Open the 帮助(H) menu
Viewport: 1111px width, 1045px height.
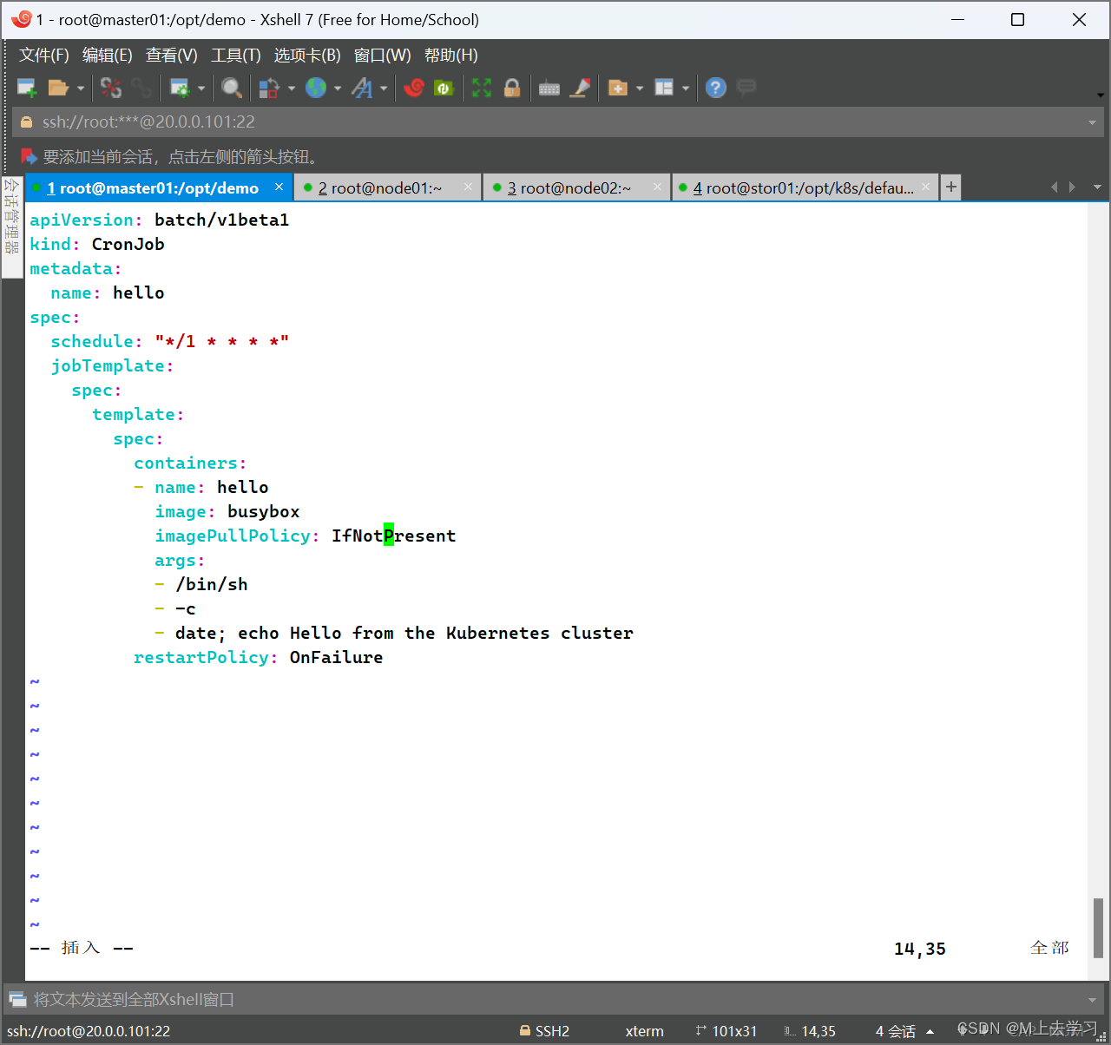coord(451,56)
